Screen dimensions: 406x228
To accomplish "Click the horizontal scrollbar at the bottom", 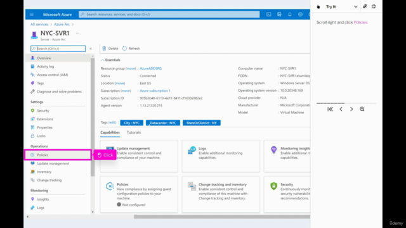I will point(221,217).
